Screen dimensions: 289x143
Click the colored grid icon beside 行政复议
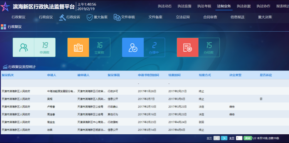(x=3, y=27)
